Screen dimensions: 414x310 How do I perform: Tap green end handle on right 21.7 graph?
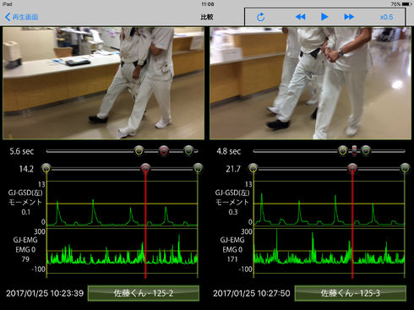tap(405, 168)
